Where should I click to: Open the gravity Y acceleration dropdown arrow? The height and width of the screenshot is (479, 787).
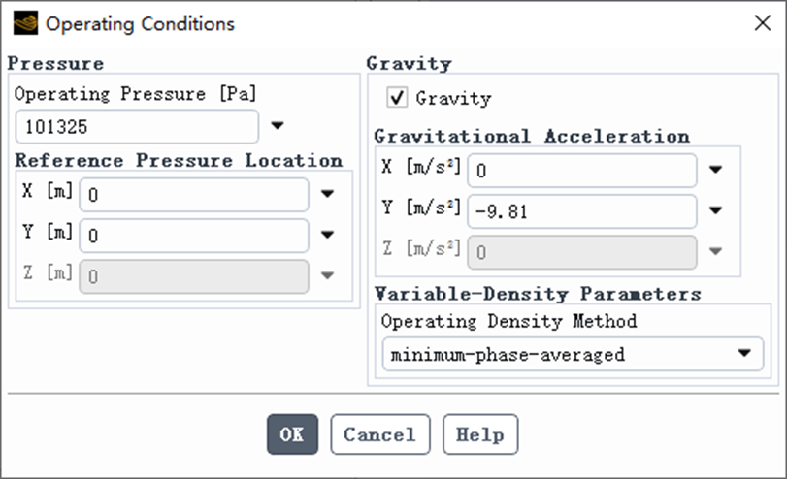click(x=715, y=210)
